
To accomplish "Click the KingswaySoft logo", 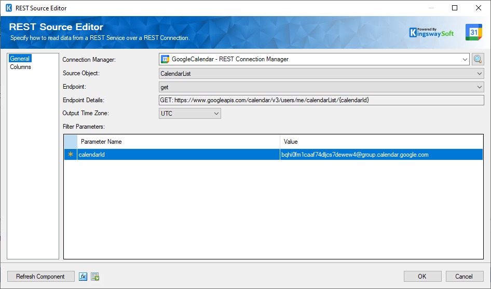I will (x=431, y=32).
